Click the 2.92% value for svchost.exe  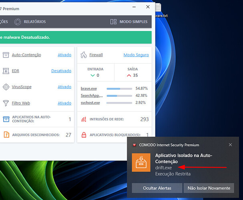click(141, 103)
